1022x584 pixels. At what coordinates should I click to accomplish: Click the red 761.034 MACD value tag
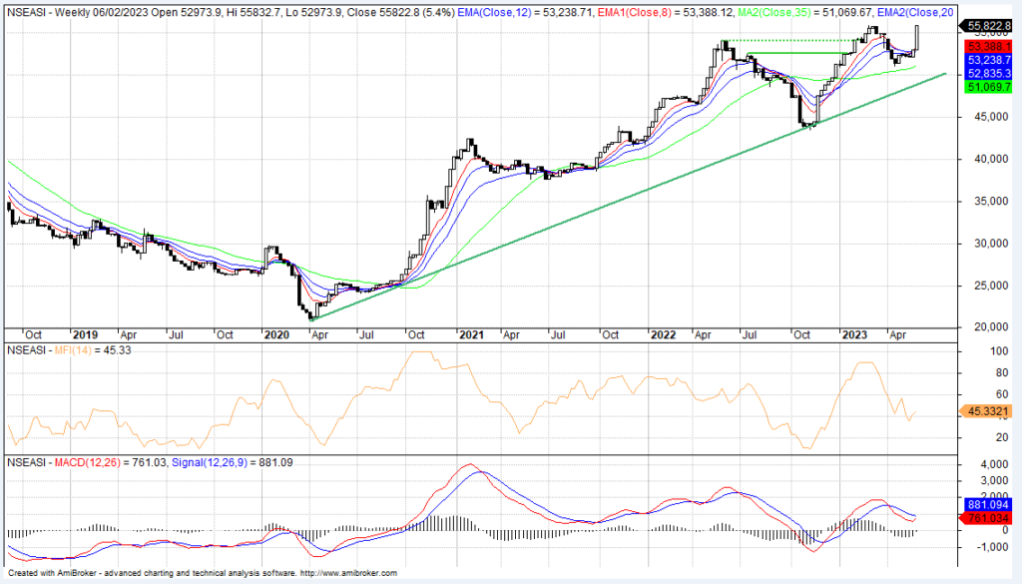tap(987, 518)
